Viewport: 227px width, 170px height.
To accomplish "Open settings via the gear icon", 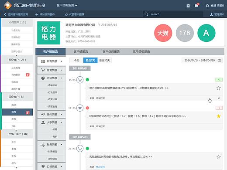I will coord(207,6).
